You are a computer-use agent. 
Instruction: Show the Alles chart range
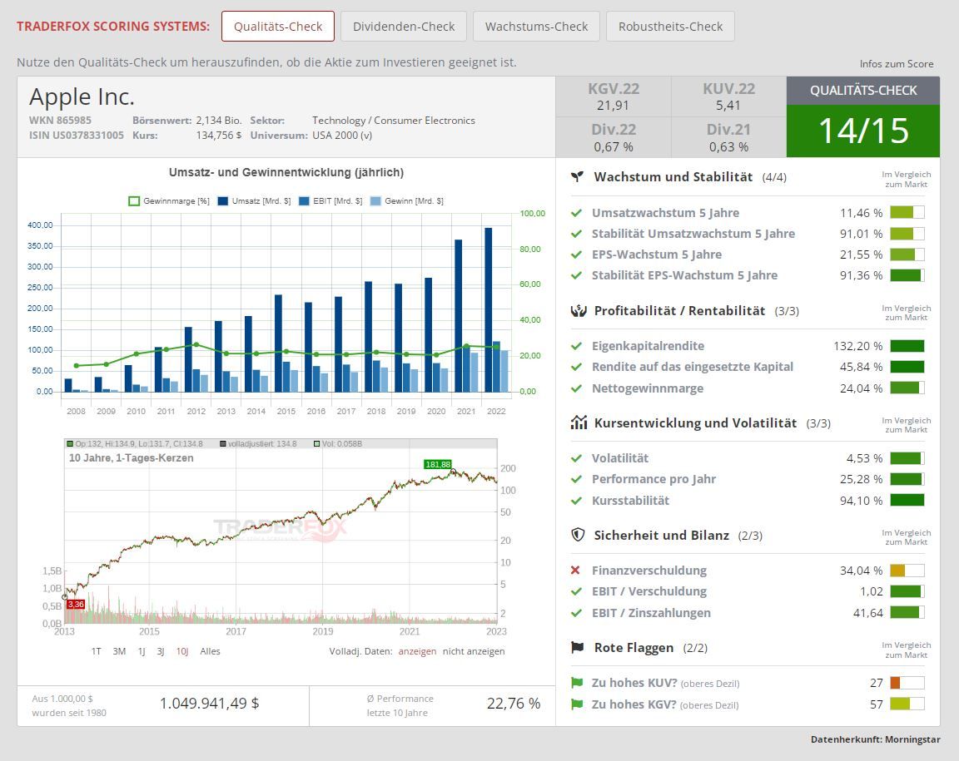coord(210,651)
